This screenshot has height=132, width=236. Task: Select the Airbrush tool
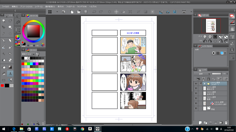pos(10,47)
